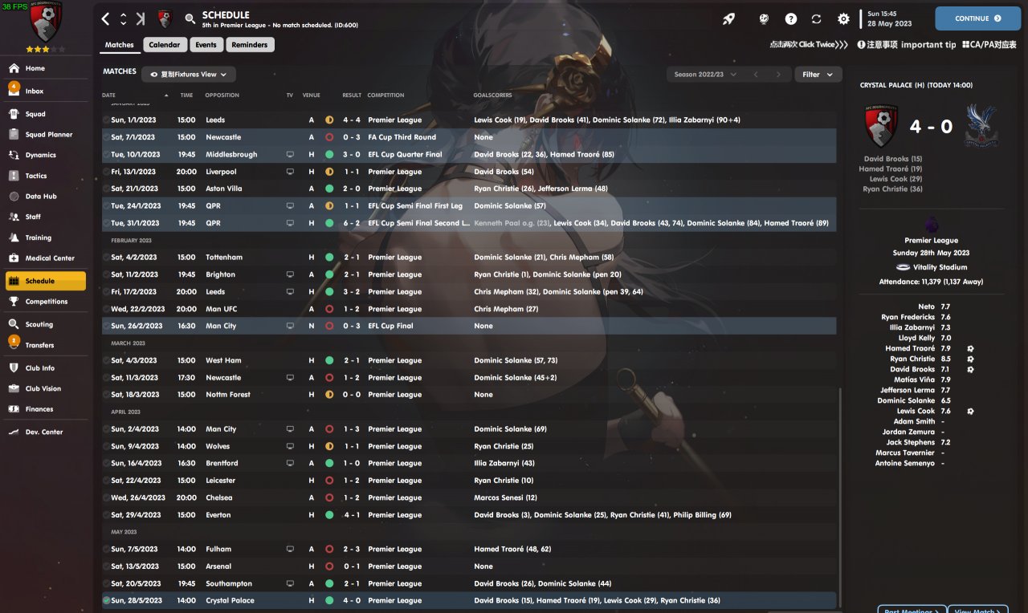
Task: Open Squad from the sidebar shirt icon
Action: pos(14,114)
